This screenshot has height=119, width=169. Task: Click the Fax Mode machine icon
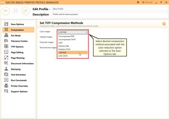6,35
